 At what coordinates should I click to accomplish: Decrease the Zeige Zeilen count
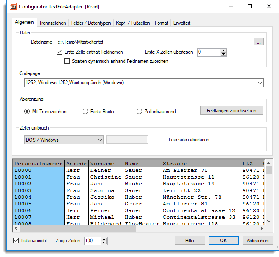point(104,243)
